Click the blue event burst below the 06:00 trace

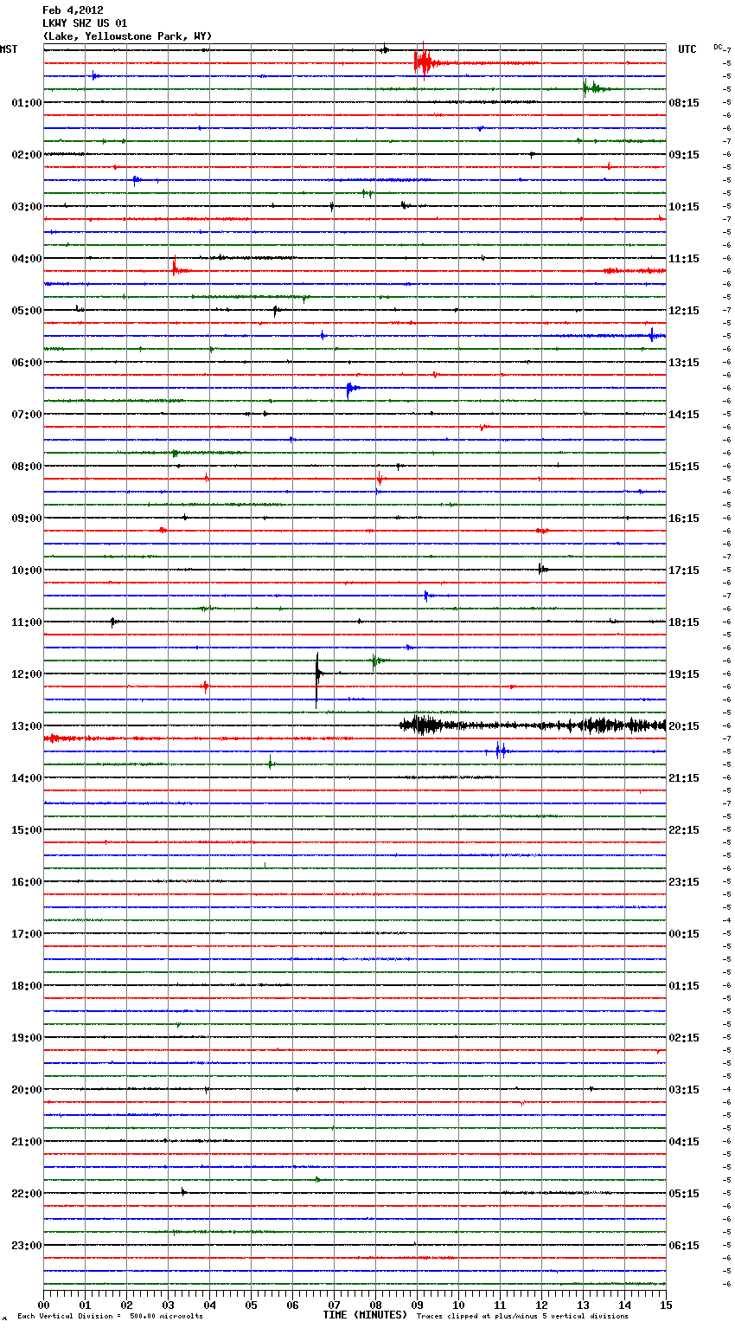(x=352, y=389)
